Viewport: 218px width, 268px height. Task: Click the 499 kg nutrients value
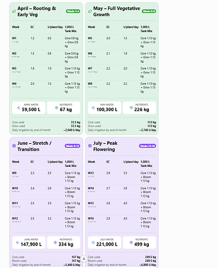pyautogui.click(x=141, y=244)
